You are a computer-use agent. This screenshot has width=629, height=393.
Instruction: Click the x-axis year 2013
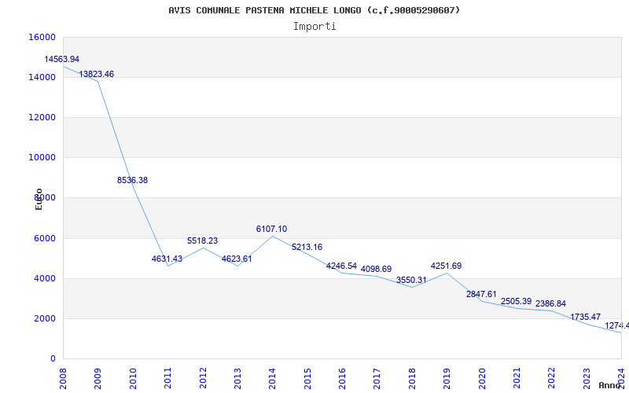pyautogui.click(x=237, y=378)
